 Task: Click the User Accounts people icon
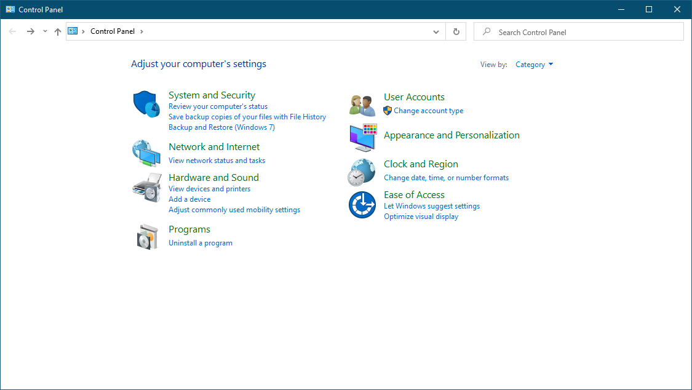tap(362, 103)
